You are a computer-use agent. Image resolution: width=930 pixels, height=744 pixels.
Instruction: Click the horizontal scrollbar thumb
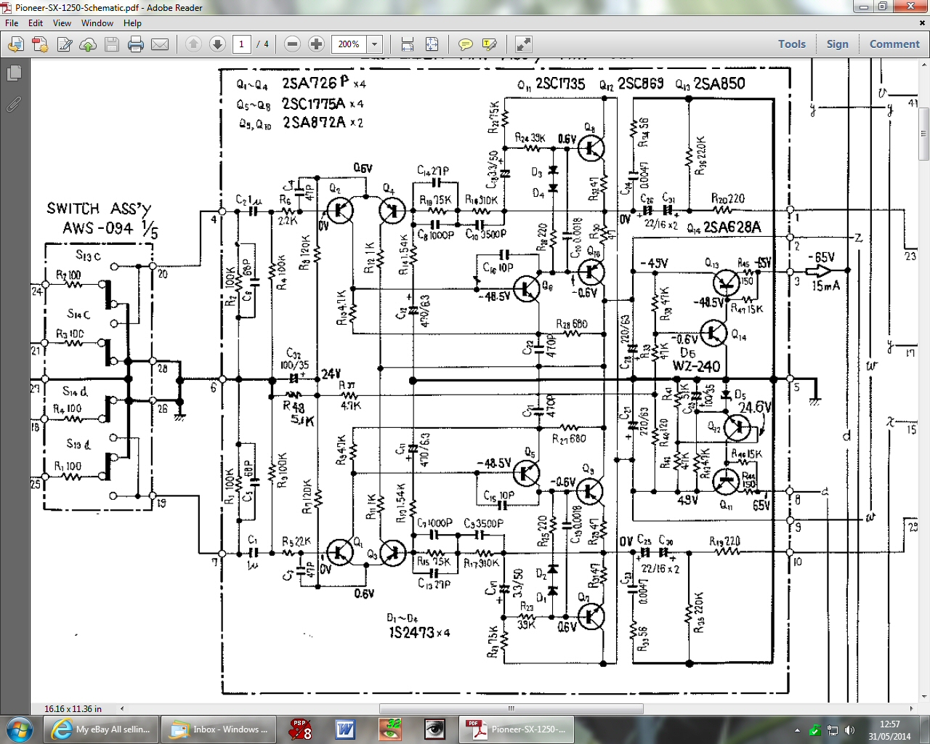click(511, 708)
